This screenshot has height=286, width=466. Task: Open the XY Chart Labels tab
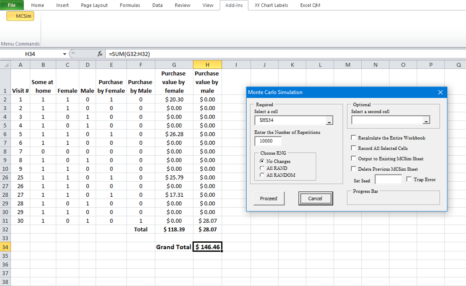[270, 5]
